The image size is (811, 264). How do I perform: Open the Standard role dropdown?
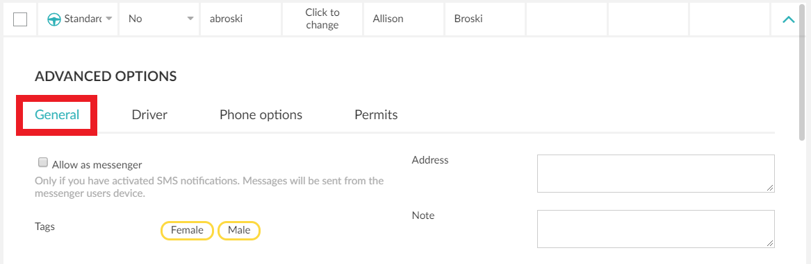pyautogui.click(x=78, y=19)
